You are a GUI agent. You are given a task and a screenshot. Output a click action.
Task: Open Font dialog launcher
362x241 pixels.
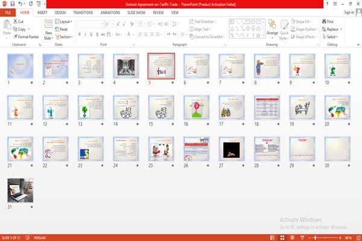coord(134,45)
